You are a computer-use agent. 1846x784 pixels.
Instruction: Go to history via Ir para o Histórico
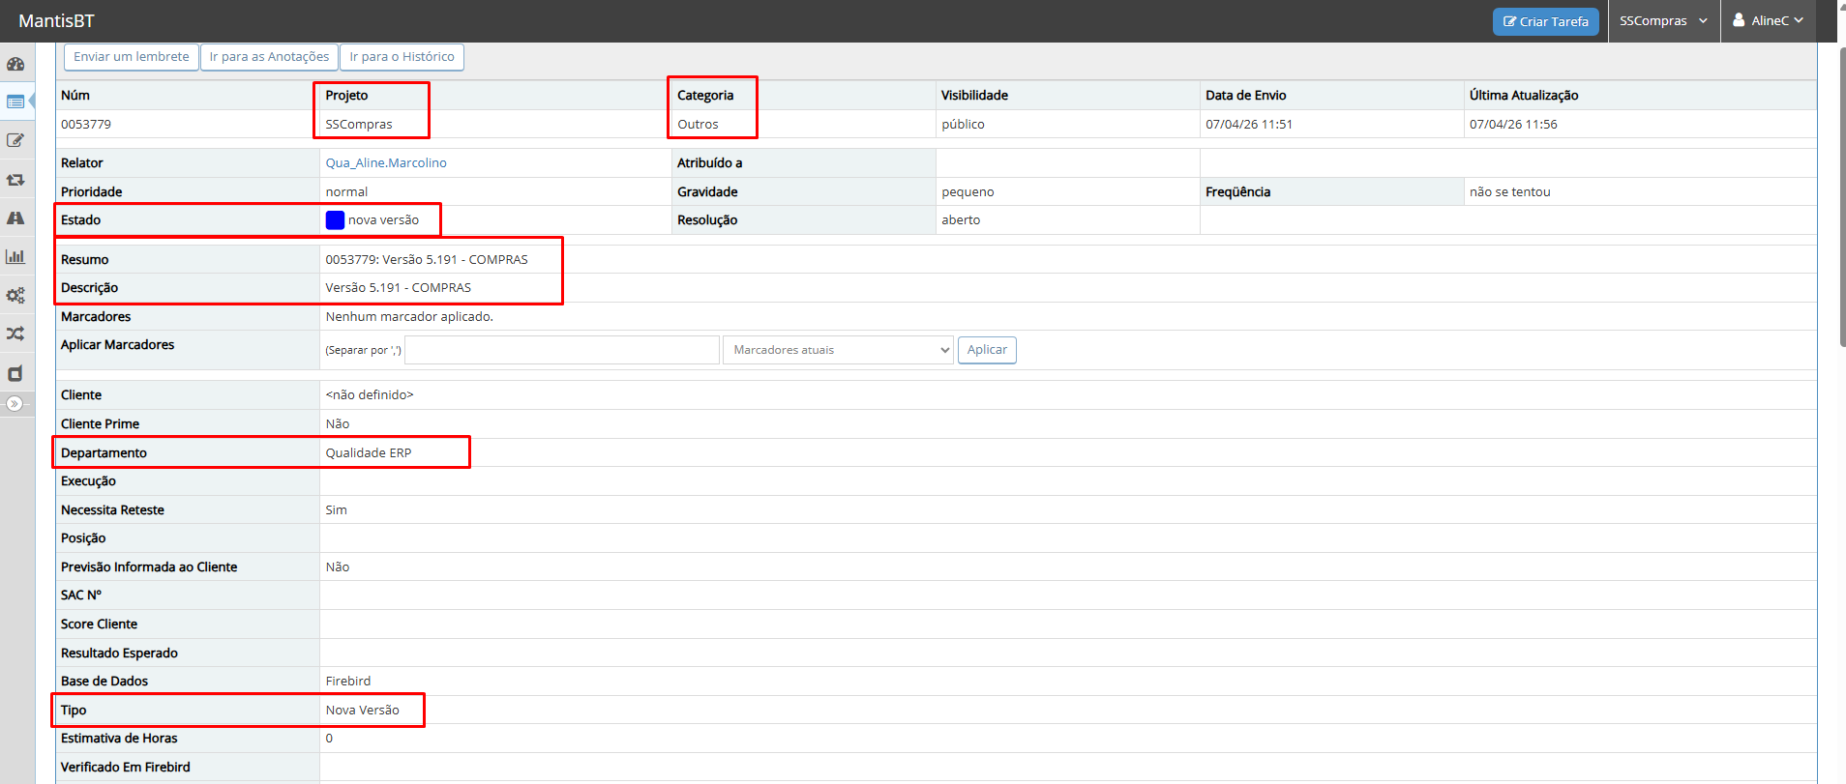tap(402, 57)
